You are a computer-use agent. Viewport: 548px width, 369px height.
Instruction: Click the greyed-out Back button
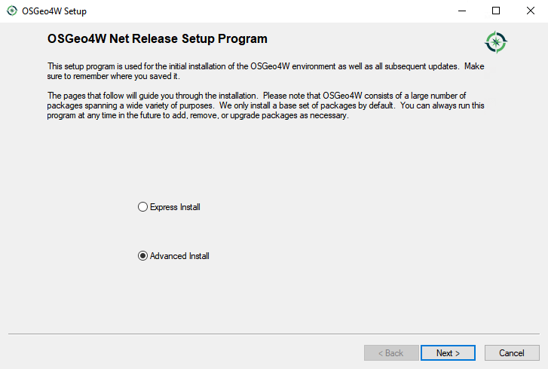pyautogui.click(x=391, y=352)
